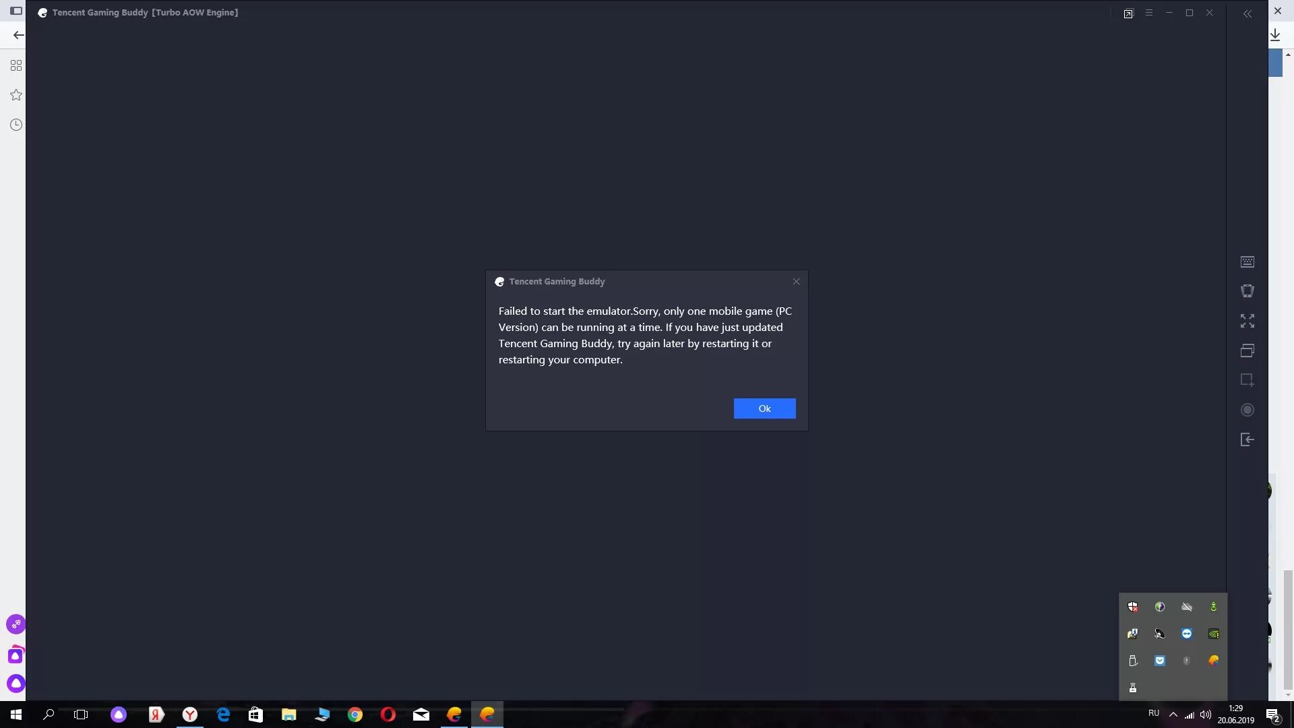Screen dimensions: 1294x728
Task: Launch Alice assistant from browser sidebar bottom
Action: (16, 684)
